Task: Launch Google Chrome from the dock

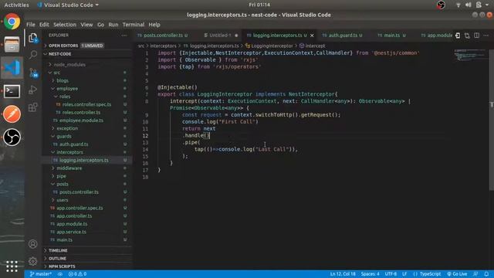Action: [x=12, y=22]
